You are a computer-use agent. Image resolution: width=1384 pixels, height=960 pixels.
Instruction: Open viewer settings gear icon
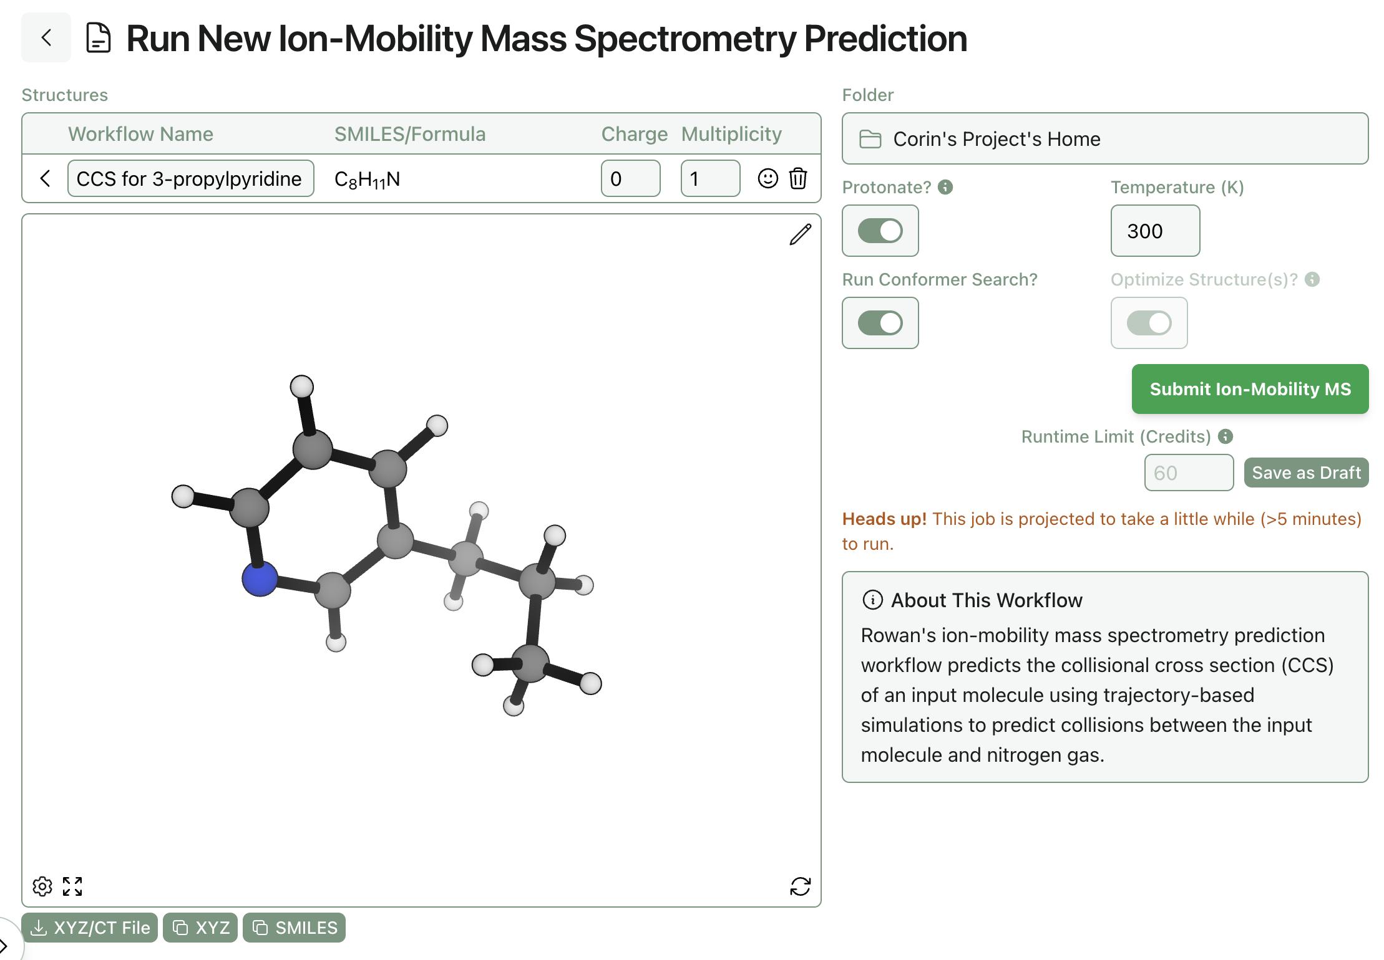pyautogui.click(x=42, y=886)
